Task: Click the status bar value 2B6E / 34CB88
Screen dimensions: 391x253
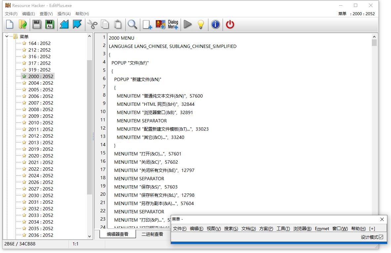Action: [x=20, y=244]
